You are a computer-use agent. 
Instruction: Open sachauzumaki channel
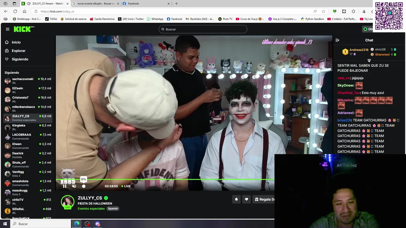(28, 81)
